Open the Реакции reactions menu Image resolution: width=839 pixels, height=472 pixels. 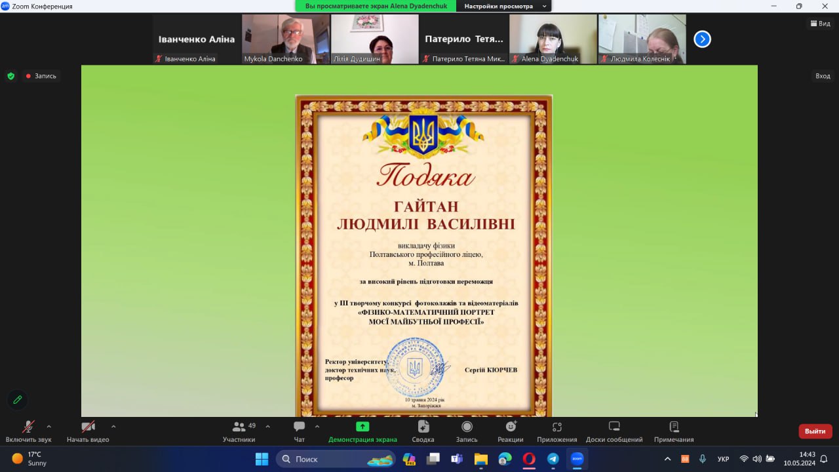(x=511, y=431)
